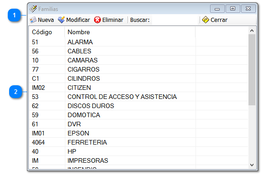Close the Familias window with X

click(248, 9)
